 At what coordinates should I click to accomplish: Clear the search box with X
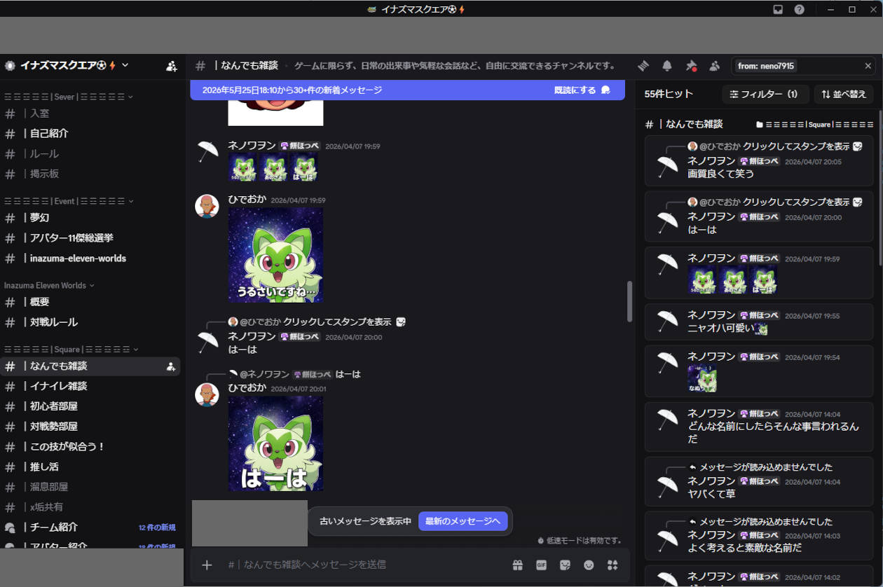(868, 66)
